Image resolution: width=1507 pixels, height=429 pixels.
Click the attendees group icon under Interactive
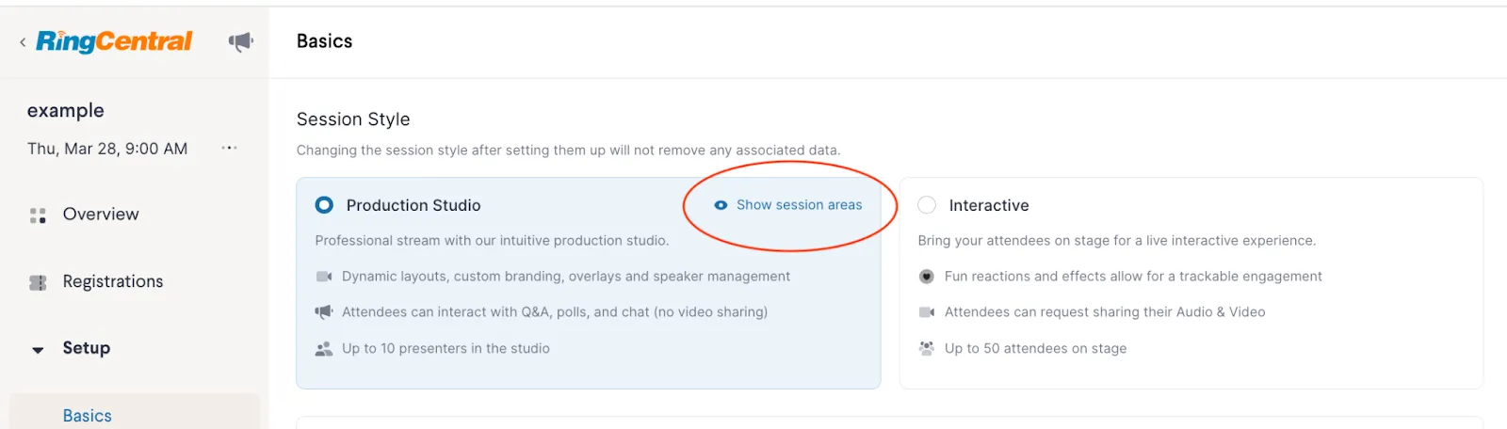[x=927, y=349]
